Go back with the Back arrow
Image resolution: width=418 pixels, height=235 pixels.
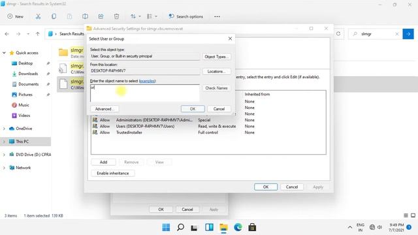click(7, 34)
